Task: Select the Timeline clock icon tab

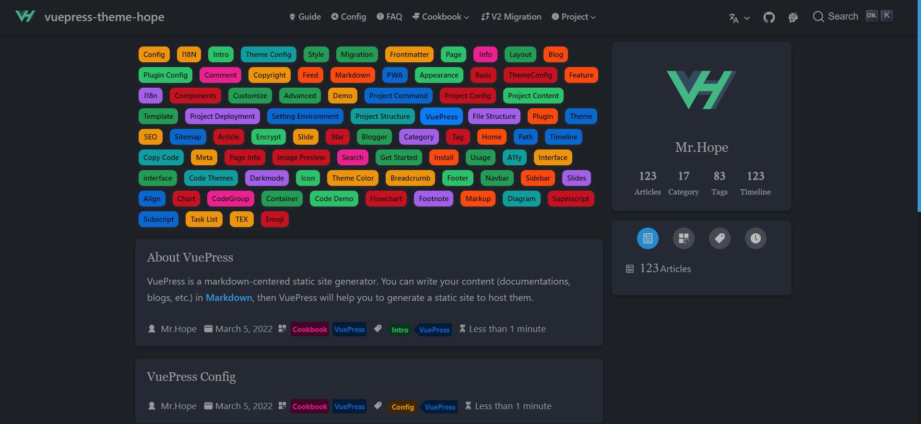Action: tap(756, 238)
